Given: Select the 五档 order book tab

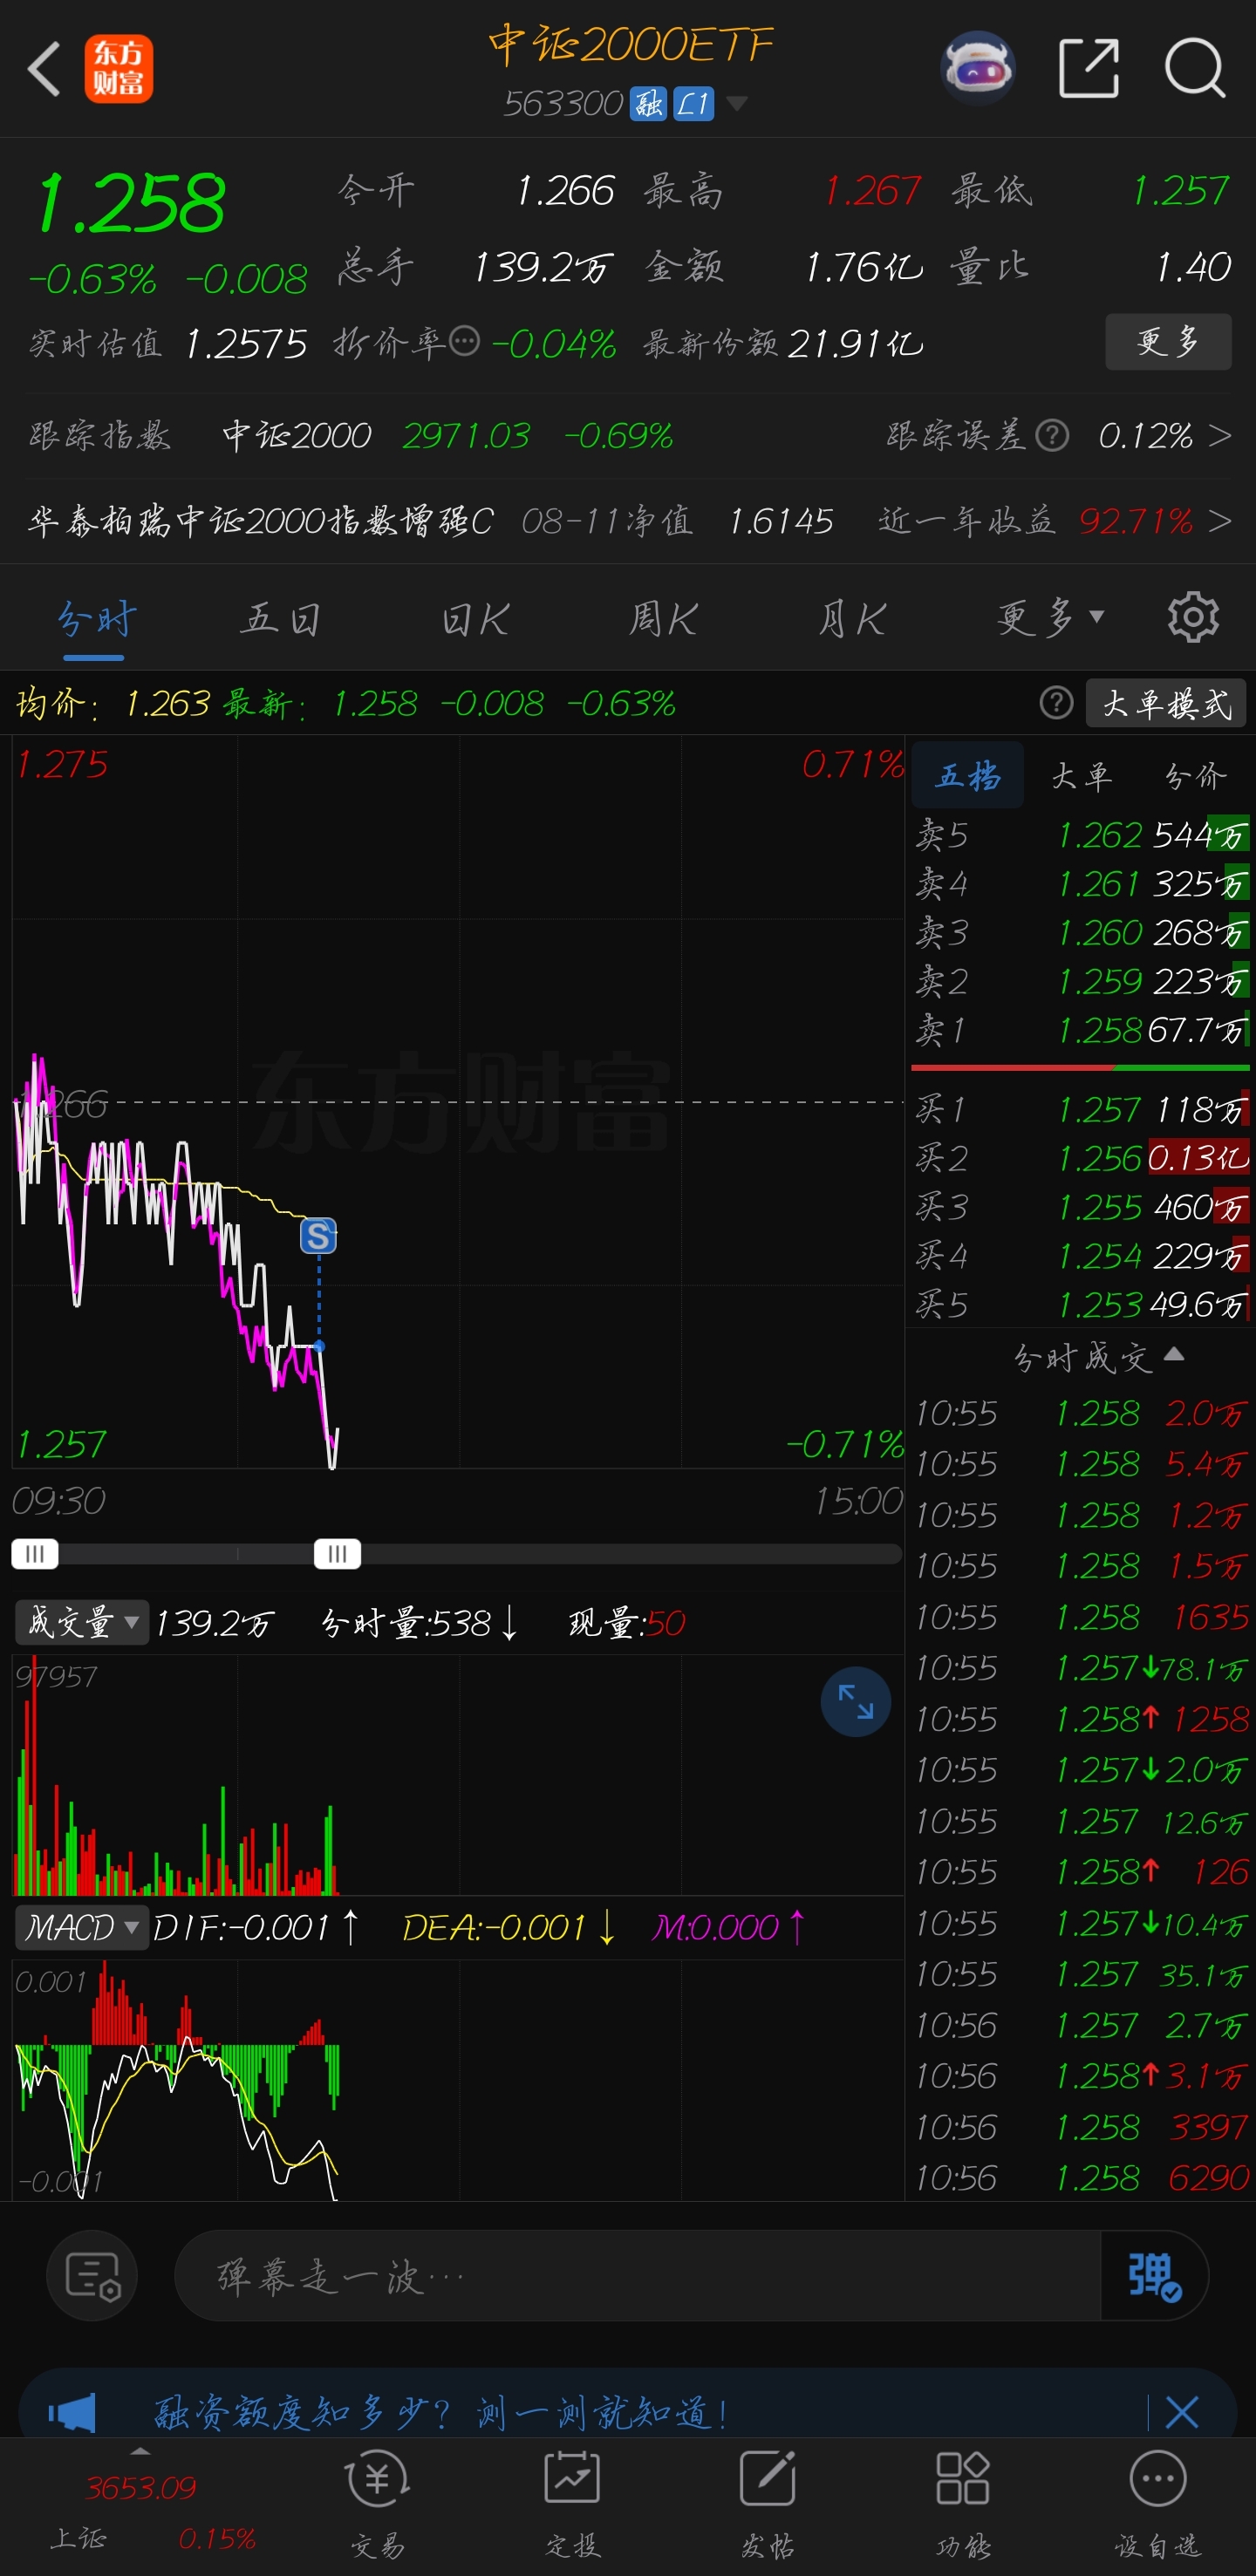Looking at the screenshot, I should 967,775.
